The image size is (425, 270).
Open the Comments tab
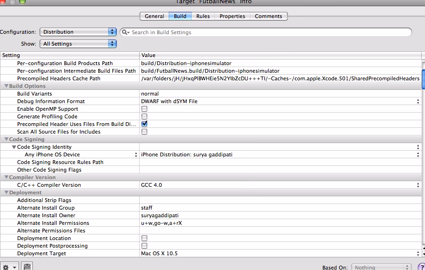(268, 16)
